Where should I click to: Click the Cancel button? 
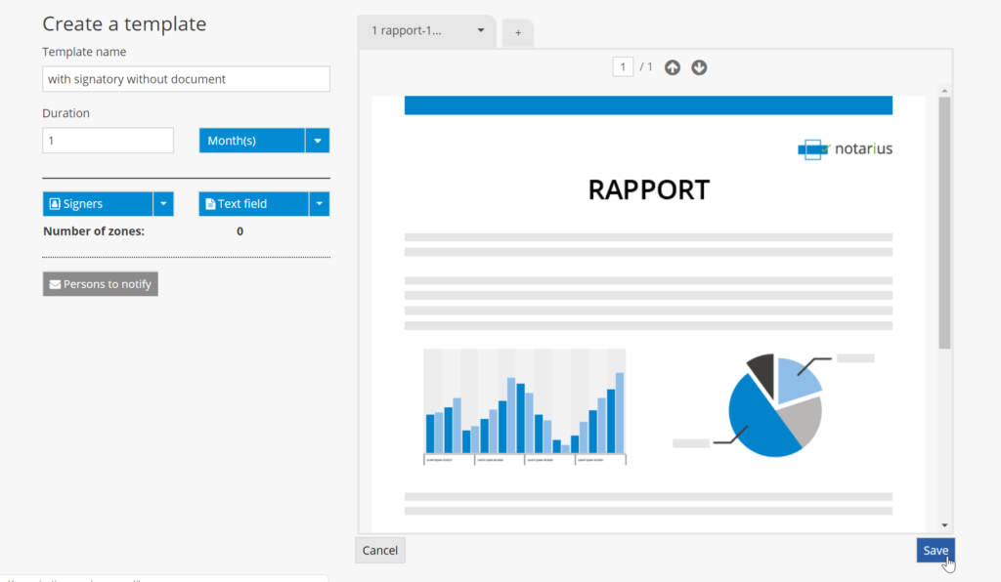tap(379, 551)
